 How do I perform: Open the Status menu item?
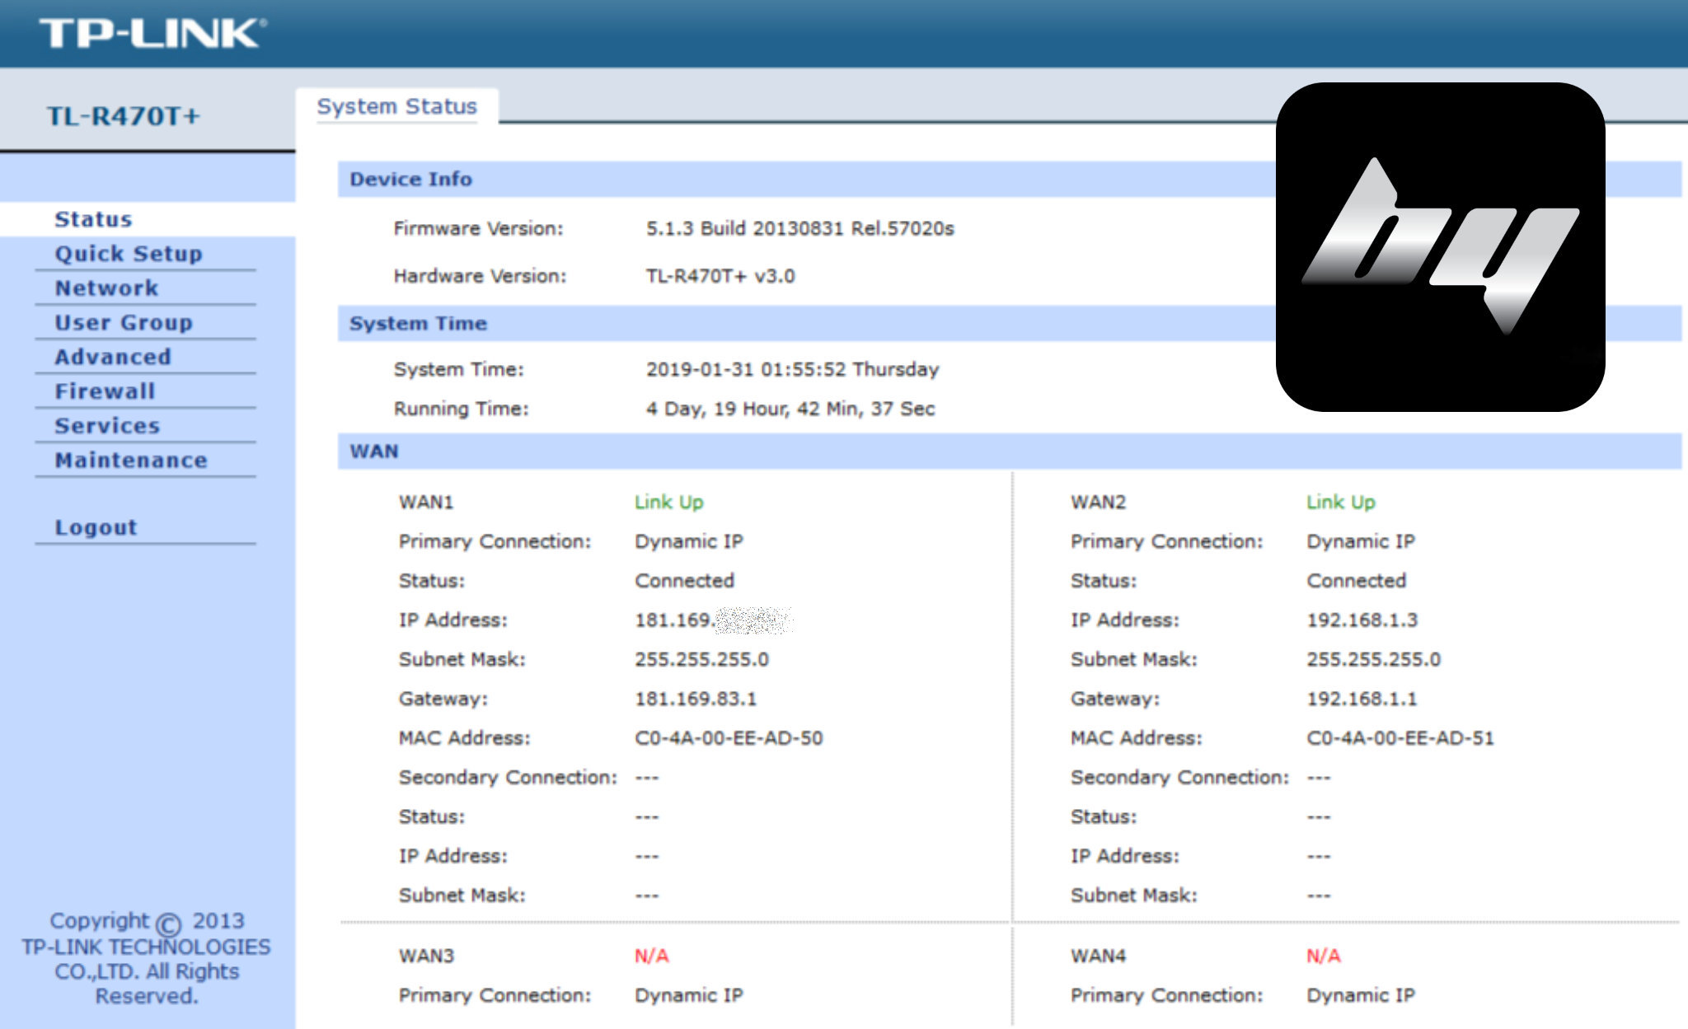(93, 219)
